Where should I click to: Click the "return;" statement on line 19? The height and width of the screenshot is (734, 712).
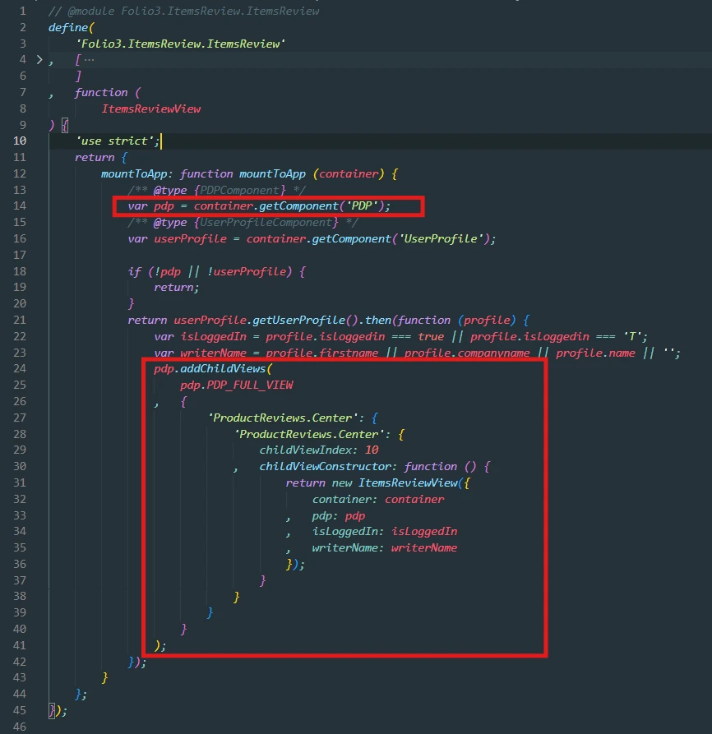177,288
